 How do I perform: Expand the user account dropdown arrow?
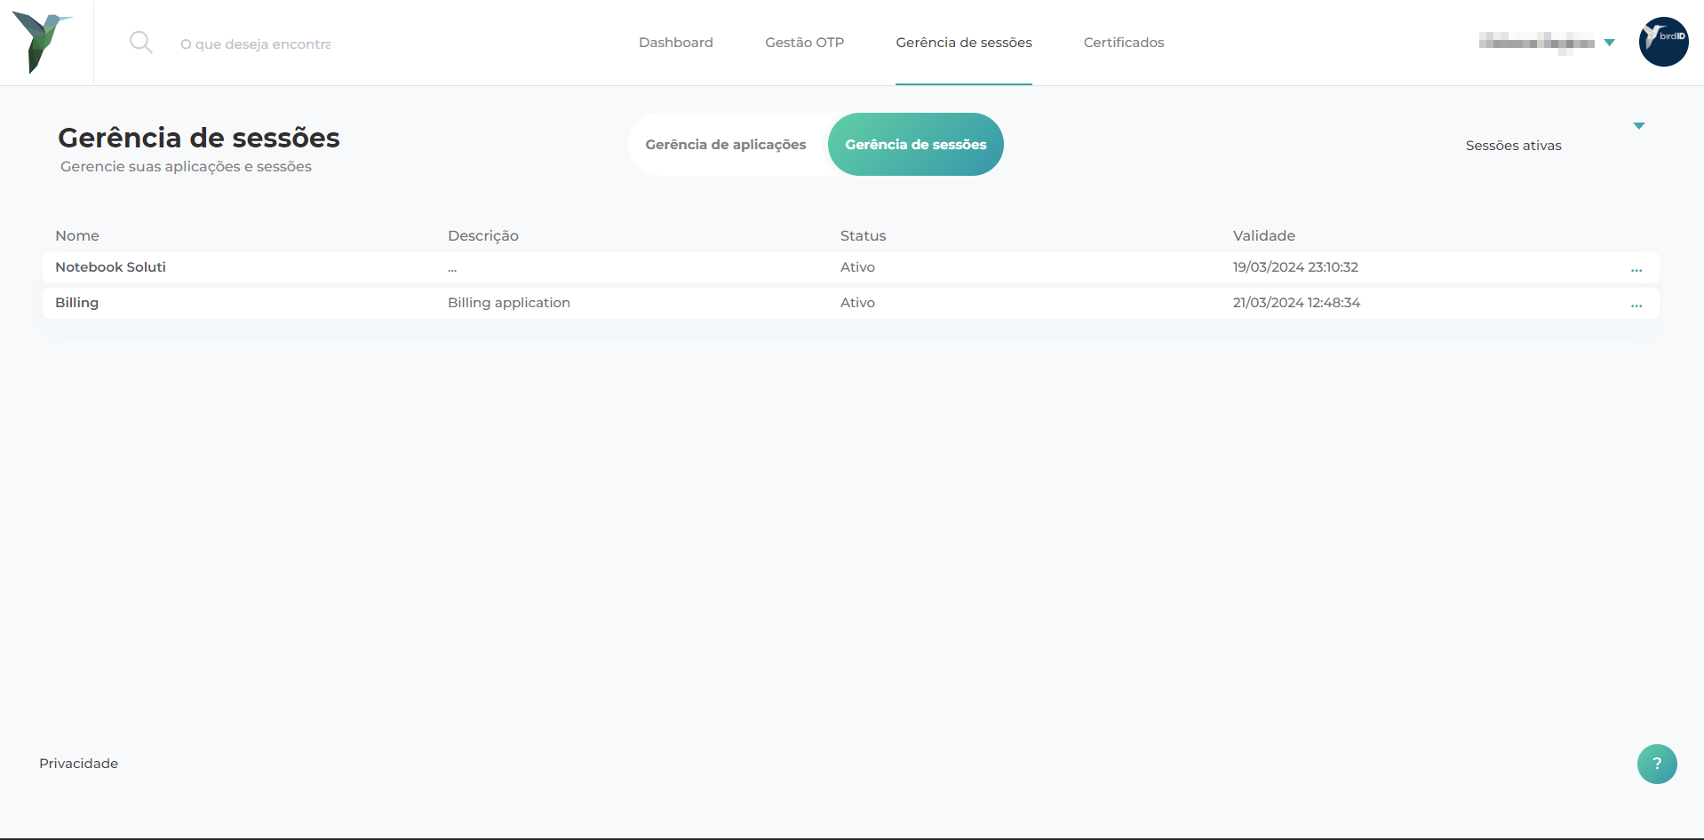click(x=1609, y=43)
